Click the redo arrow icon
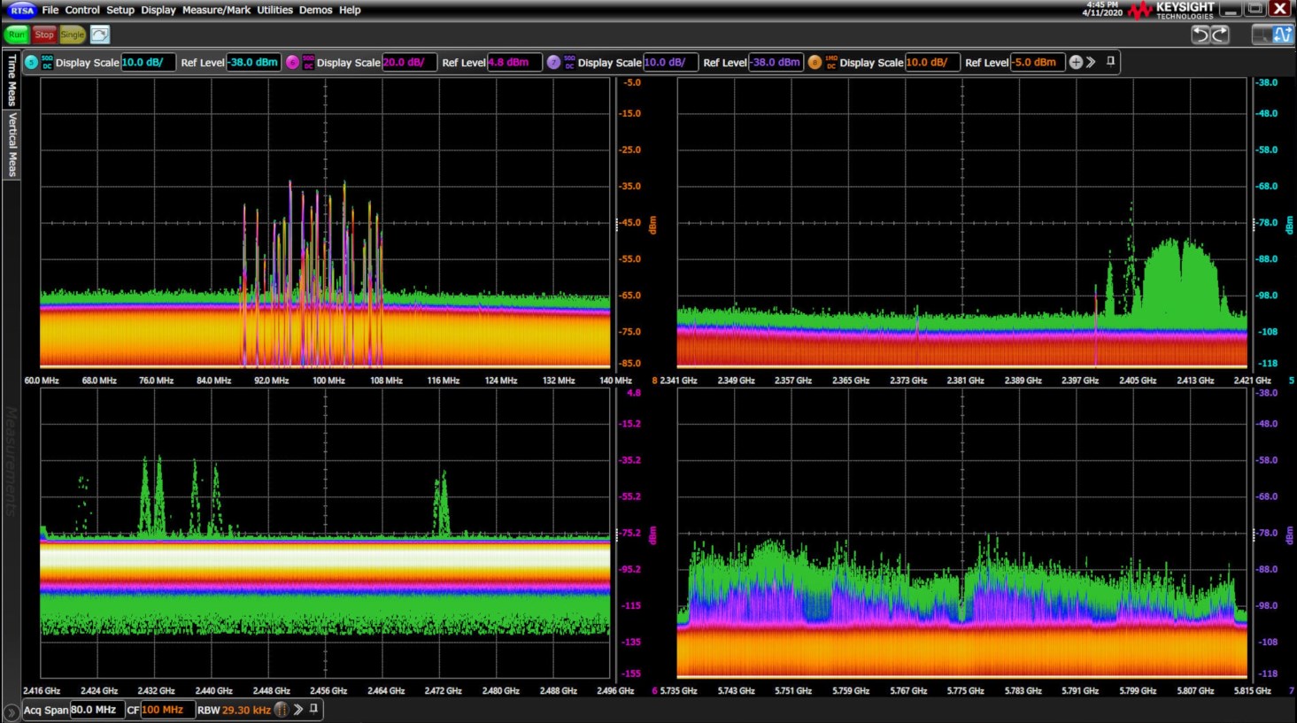Screen dimensions: 1297x723 (1221, 35)
